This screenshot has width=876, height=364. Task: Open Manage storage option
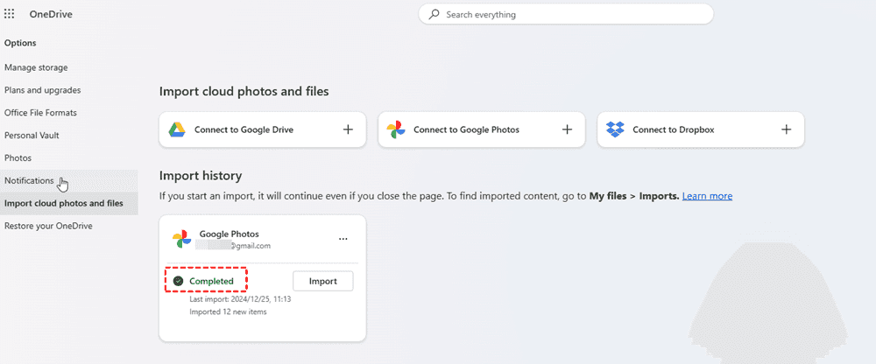36,67
